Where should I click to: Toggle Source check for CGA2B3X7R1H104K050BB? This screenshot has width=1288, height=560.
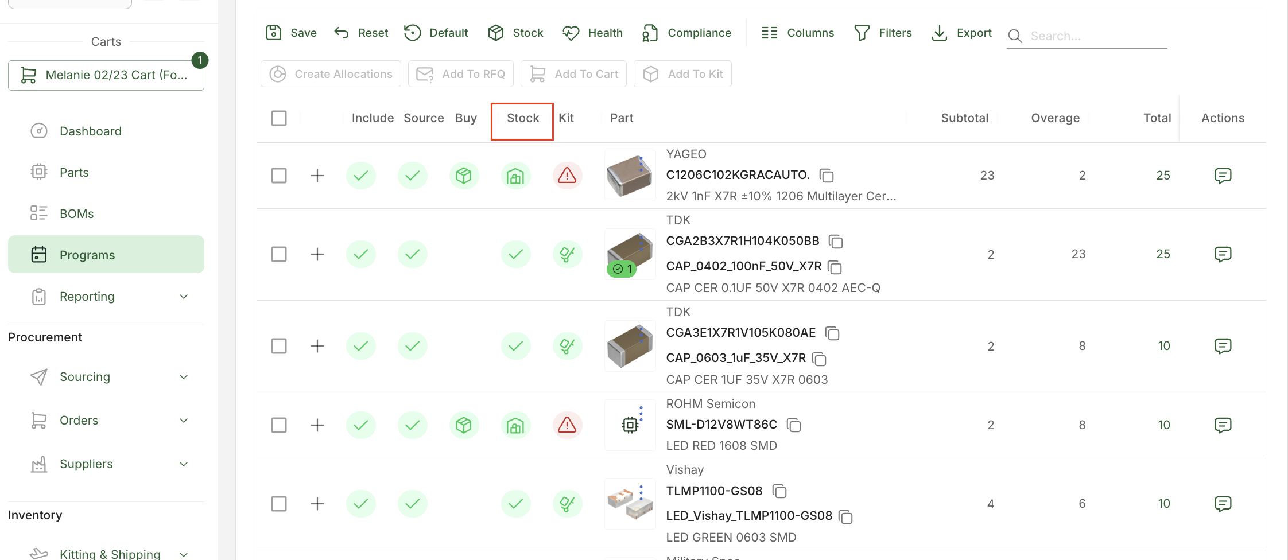412,254
